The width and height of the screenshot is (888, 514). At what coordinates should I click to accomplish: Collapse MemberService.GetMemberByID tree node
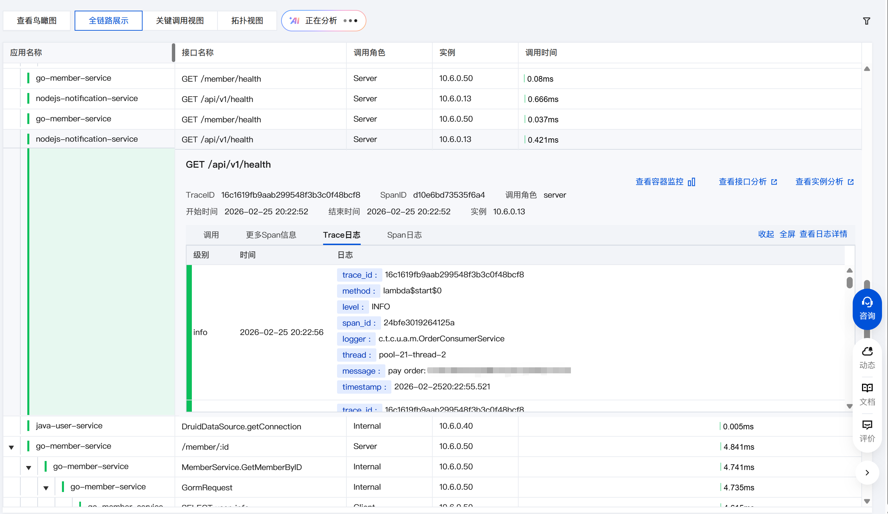pyautogui.click(x=29, y=467)
